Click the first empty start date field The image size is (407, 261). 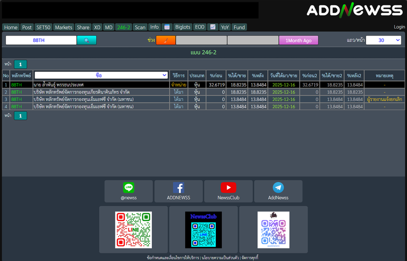pos(201,40)
